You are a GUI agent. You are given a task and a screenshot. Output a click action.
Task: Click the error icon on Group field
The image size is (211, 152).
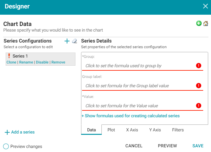(x=198, y=66)
